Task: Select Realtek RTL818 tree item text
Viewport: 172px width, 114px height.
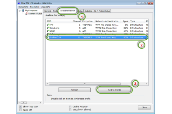Action: pyautogui.click(x=35, y=14)
